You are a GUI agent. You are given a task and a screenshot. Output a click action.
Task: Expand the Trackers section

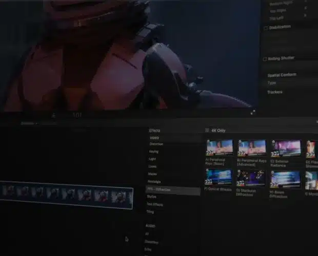[x=274, y=92]
